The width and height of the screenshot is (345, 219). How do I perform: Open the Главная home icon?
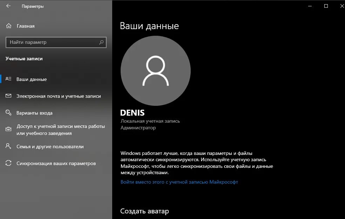8,26
